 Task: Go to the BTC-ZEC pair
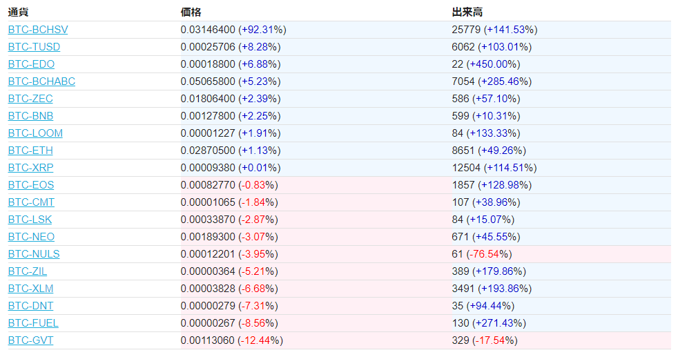click(x=30, y=99)
